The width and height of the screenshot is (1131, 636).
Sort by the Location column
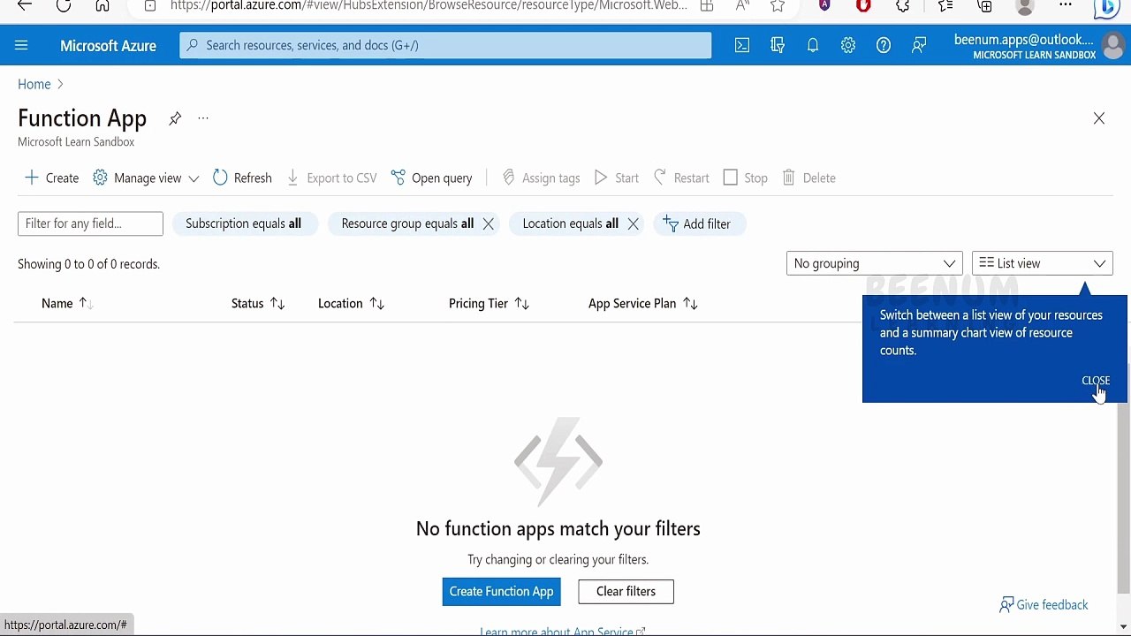point(351,303)
